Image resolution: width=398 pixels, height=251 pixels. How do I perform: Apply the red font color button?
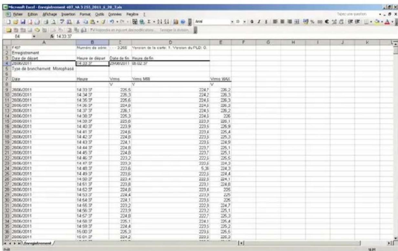pyautogui.click(x=387, y=22)
